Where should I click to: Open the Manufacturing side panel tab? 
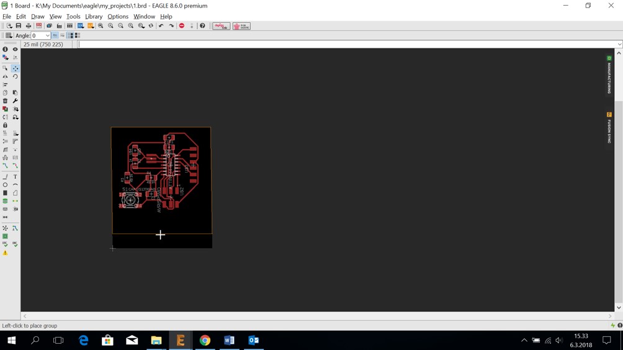(x=609, y=75)
